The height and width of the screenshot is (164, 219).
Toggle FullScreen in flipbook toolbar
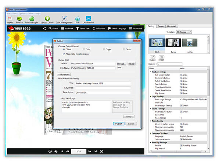click(99, 29)
